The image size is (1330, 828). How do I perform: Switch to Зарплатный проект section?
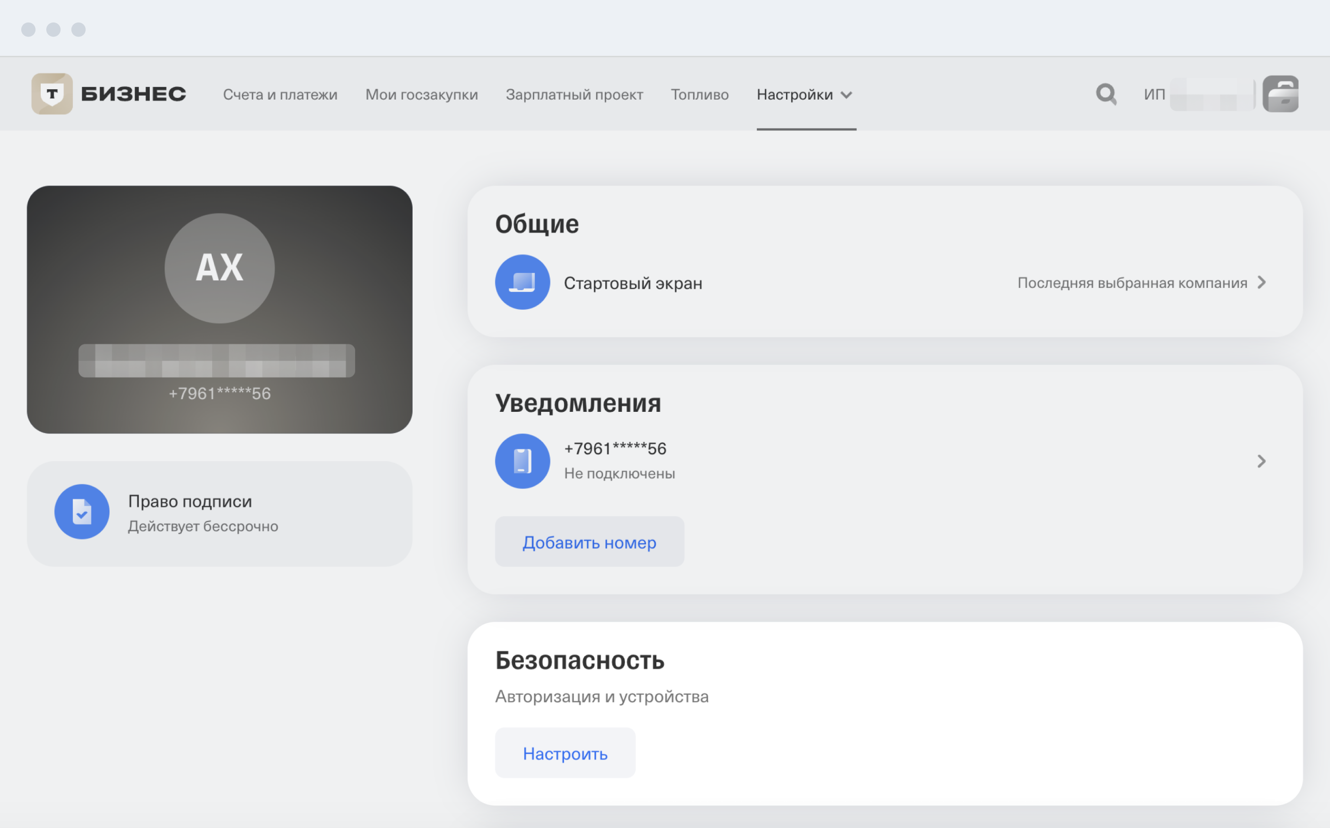click(x=574, y=95)
